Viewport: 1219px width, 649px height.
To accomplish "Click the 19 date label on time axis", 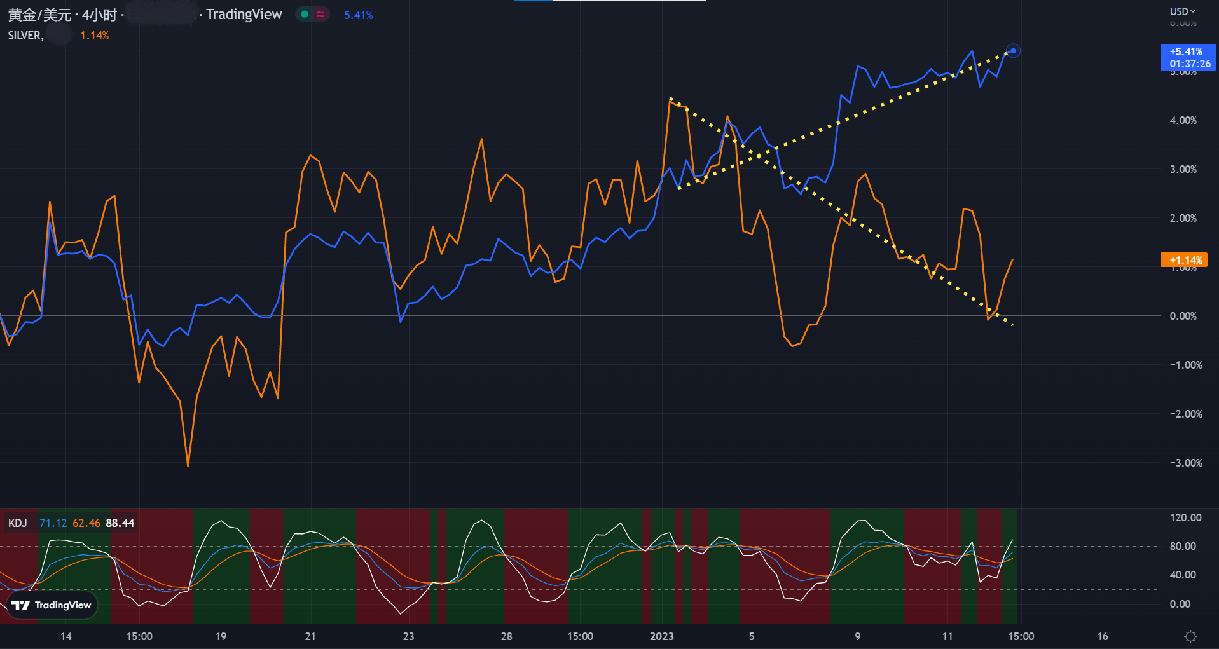I will click(221, 636).
